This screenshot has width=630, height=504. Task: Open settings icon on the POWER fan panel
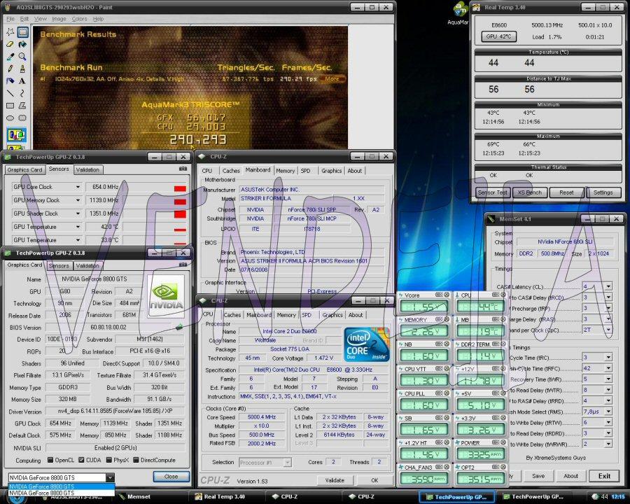[496, 442]
